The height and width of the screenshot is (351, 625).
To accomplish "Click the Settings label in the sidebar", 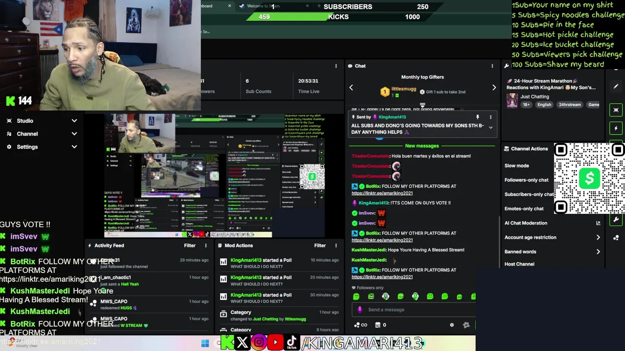I will pyautogui.click(x=27, y=147).
